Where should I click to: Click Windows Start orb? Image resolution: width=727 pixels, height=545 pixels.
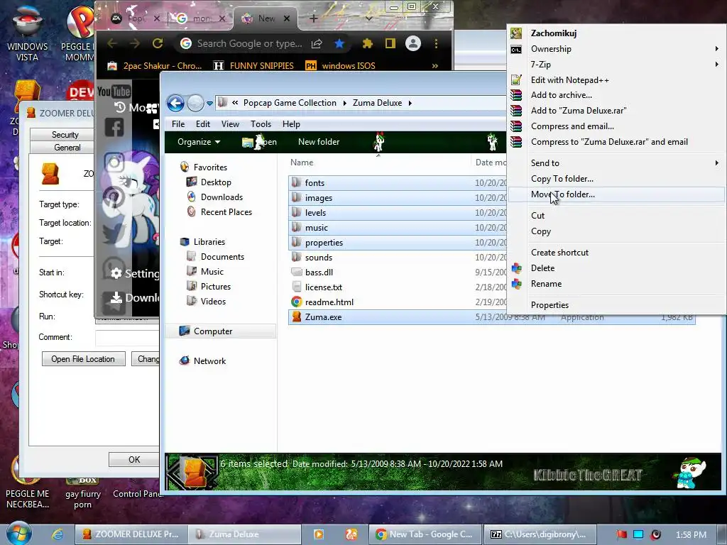coord(19,534)
